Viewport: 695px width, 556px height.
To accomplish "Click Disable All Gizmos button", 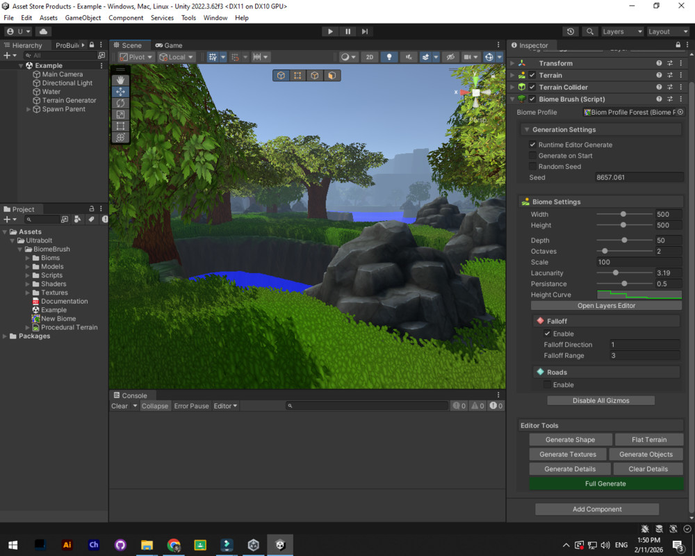I will tap(600, 400).
